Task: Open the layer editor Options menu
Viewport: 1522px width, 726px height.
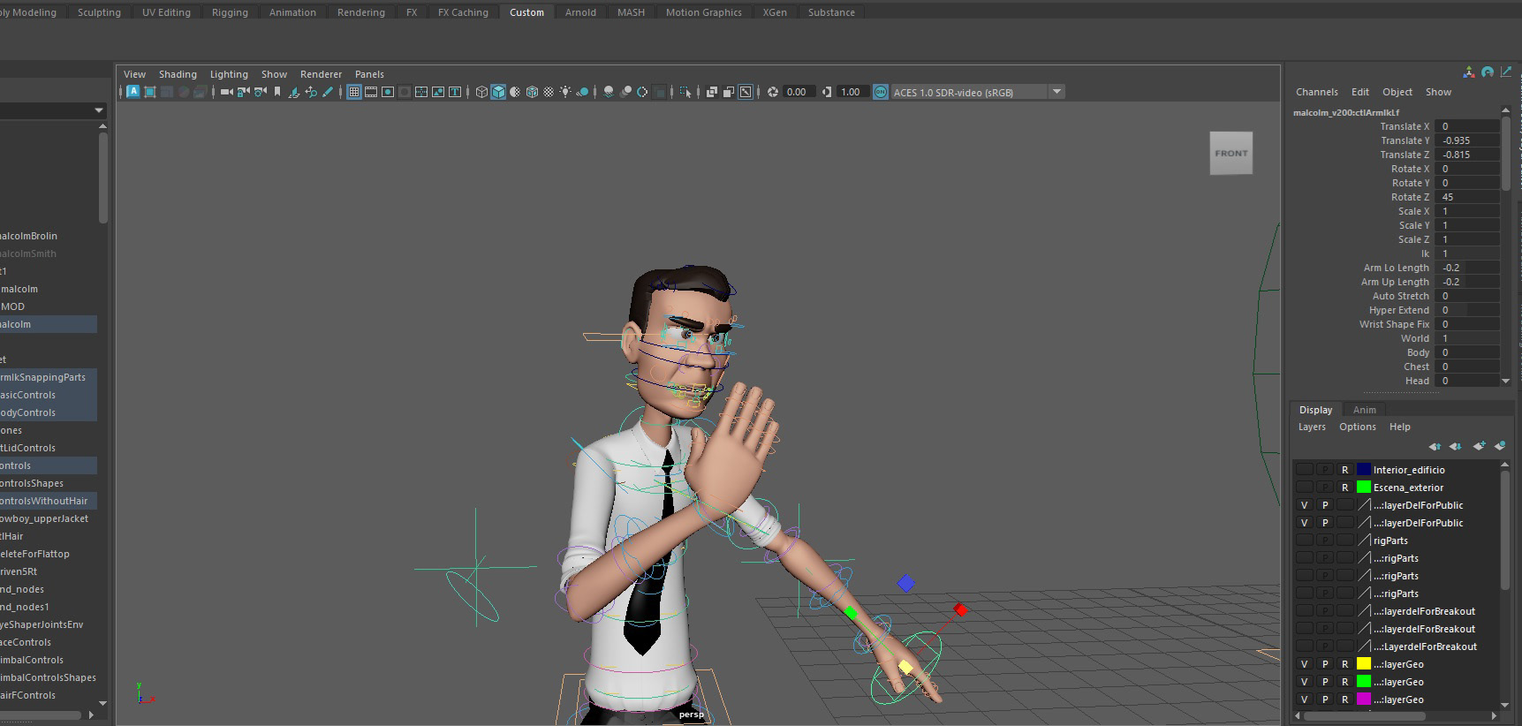Action: (1358, 427)
